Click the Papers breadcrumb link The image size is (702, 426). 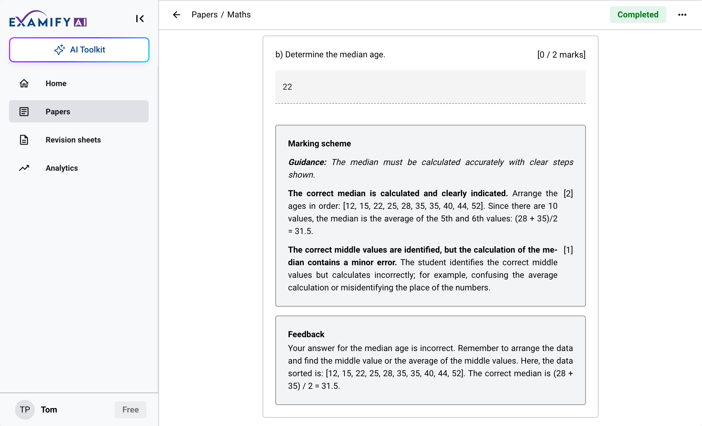coord(204,15)
